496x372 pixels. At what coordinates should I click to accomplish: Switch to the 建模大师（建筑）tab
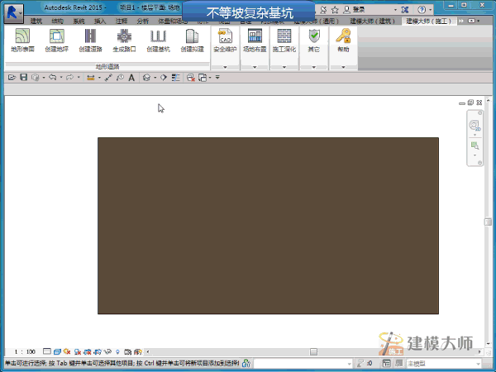point(372,21)
